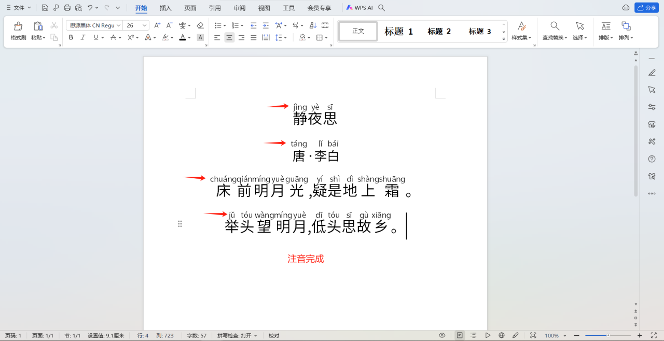Open spell check (拼写检查) dropdown

(x=237, y=335)
